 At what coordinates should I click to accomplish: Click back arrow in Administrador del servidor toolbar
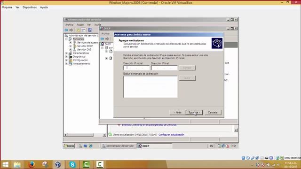pyautogui.click(x=66, y=30)
